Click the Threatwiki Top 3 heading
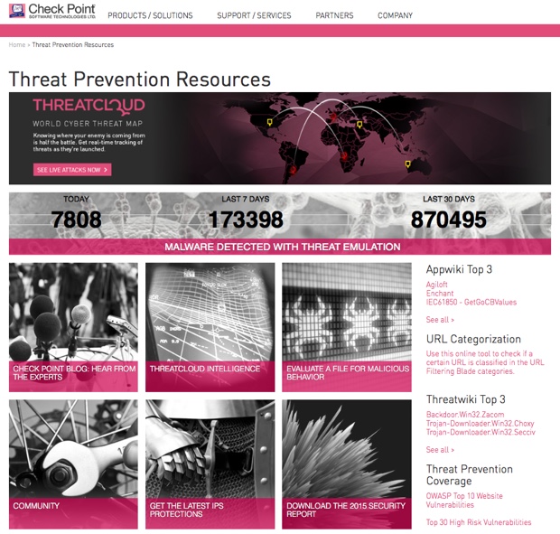 coord(466,399)
